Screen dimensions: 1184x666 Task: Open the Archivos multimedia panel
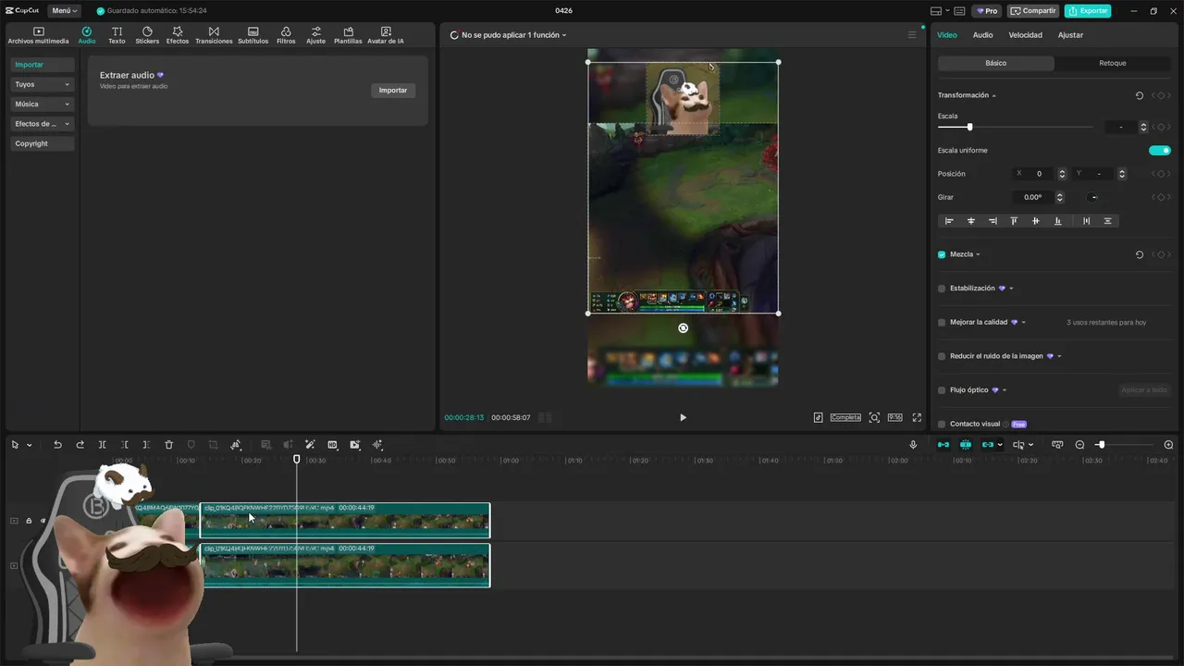click(38, 35)
